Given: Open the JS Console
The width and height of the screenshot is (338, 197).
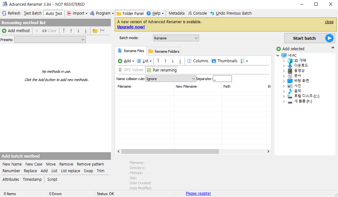Looking at the screenshot, I should pos(198,13).
